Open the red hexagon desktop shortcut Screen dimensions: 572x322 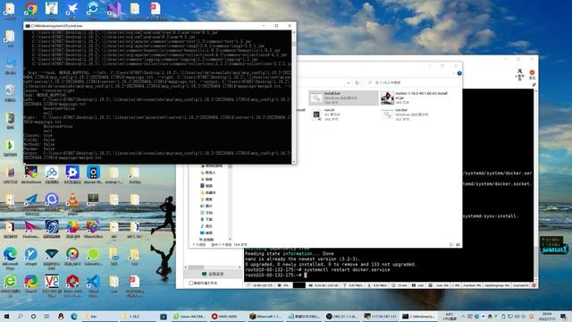[x=72, y=284]
